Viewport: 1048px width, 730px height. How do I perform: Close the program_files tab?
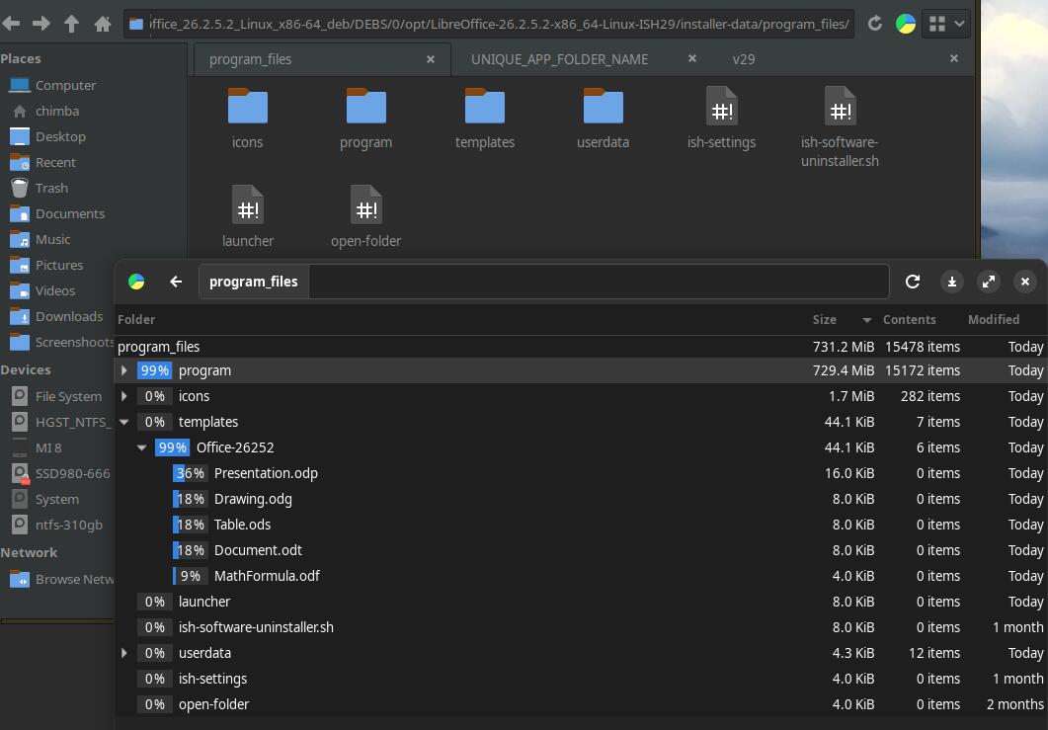[431, 59]
